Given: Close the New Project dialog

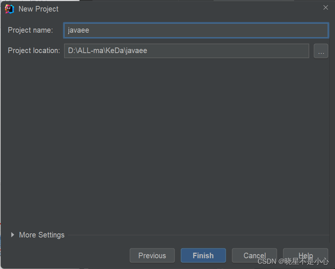Looking at the screenshot, I should pyautogui.click(x=326, y=8).
